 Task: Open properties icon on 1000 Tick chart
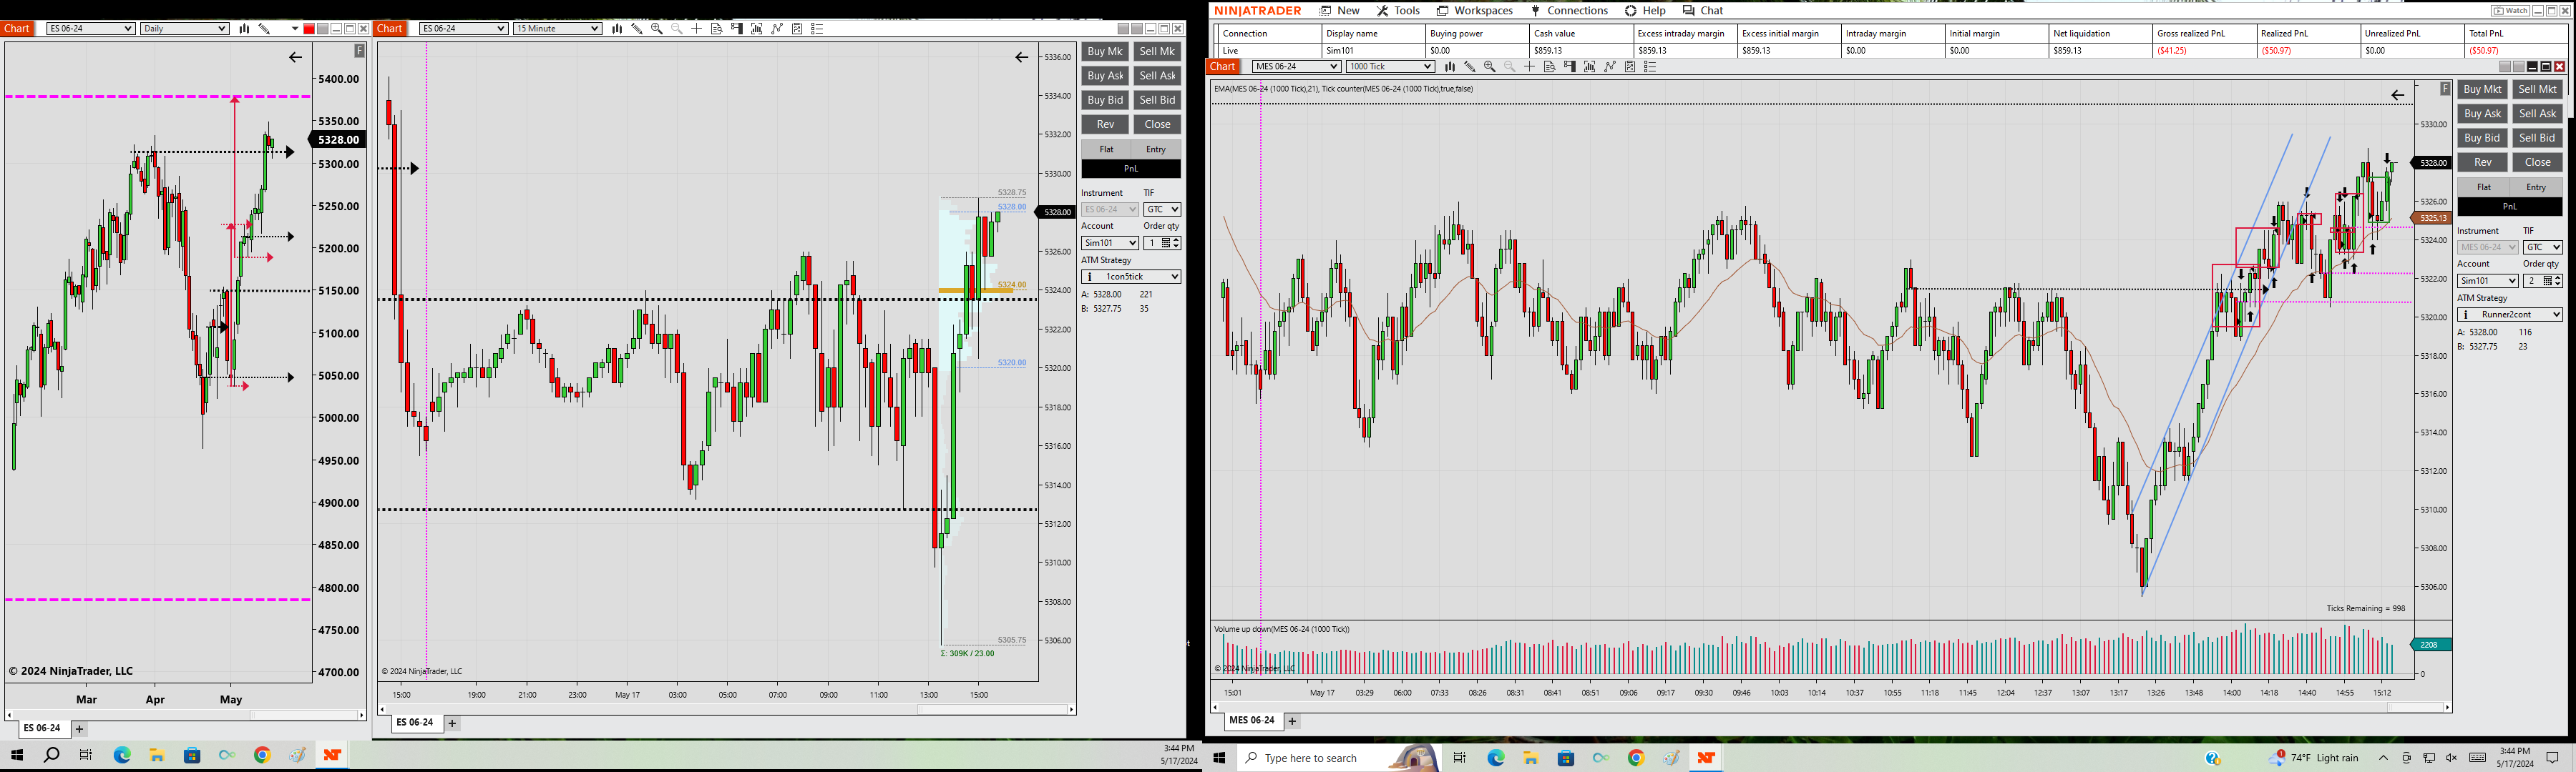[1630, 67]
